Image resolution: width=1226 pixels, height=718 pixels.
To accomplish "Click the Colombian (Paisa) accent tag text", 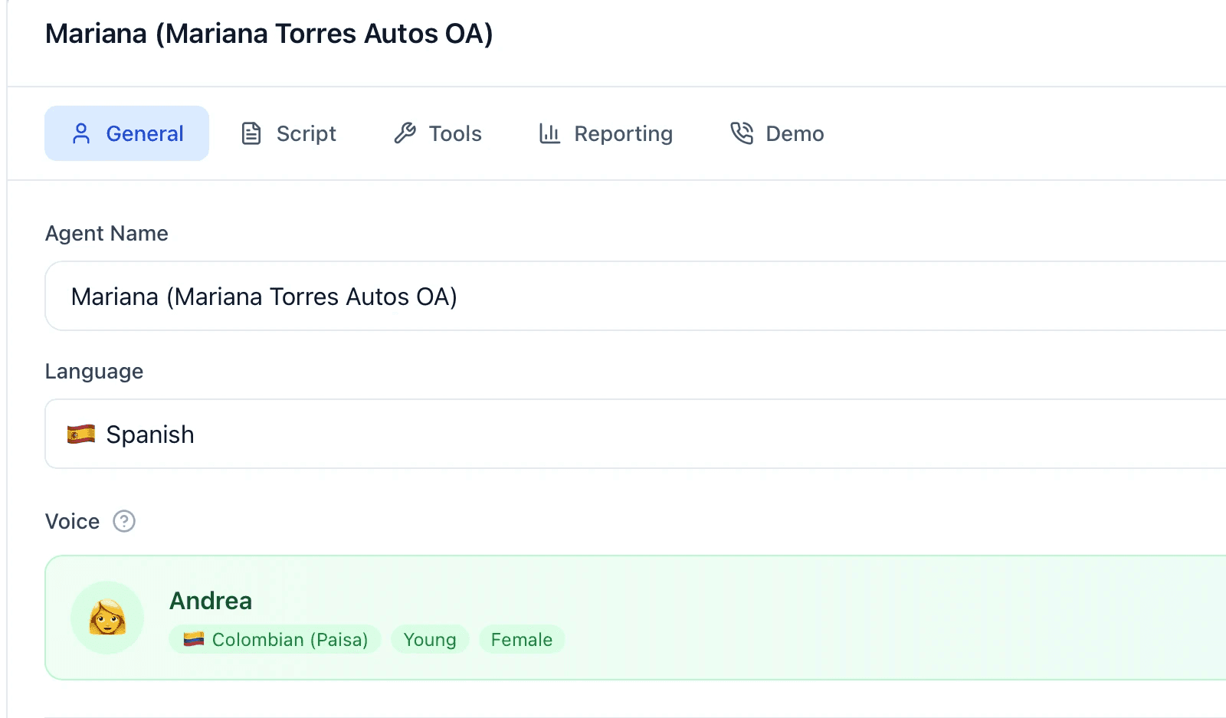I will 290,640.
